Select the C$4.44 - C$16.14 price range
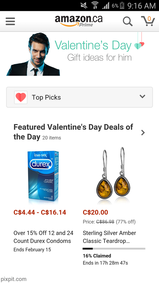 (x=40, y=212)
